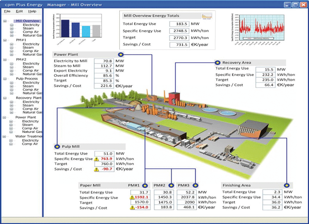Image resolution: width=309 pixels, height=224 pixels.
Task: Click Finishing Area Target value 36.0
Action: [x=272, y=202]
